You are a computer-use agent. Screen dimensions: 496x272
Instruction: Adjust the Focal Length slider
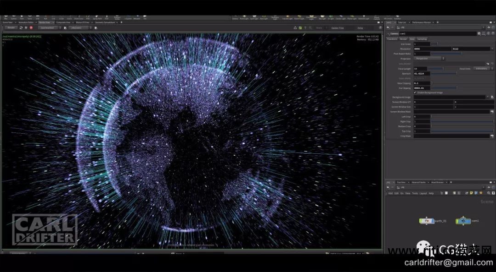443,69
